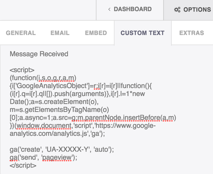Click the 'm.parentNode.insertBefore(a,m)' line

93,118
